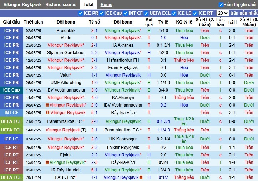Click the 6-1 score of IR Rây-kia-vích match
258x181 pixels.
pyautogui.click(x=95, y=170)
